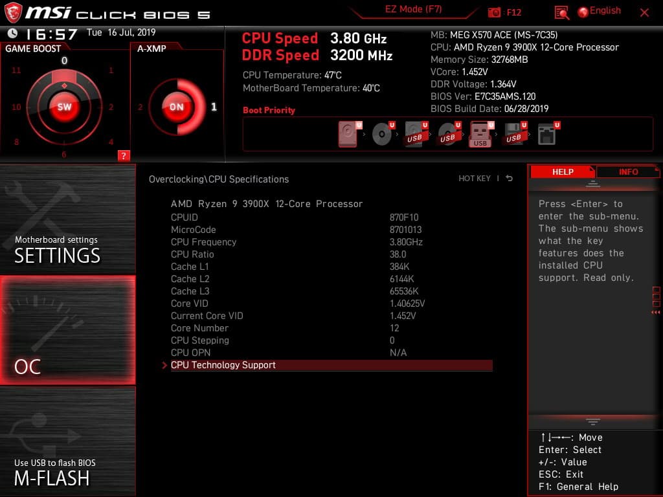
Task: Click the Cache L1 row
Action: coord(331,267)
